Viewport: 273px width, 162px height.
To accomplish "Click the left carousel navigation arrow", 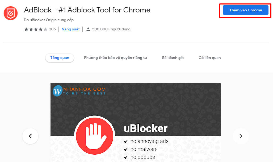I will (x=30, y=136).
